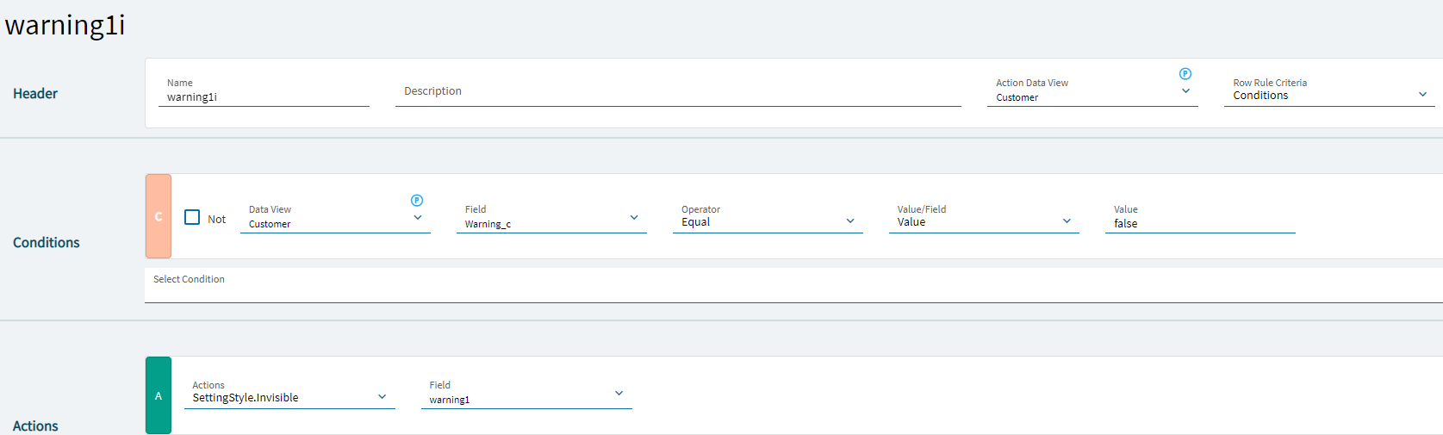Click the P icon above condition Data View

click(417, 201)
